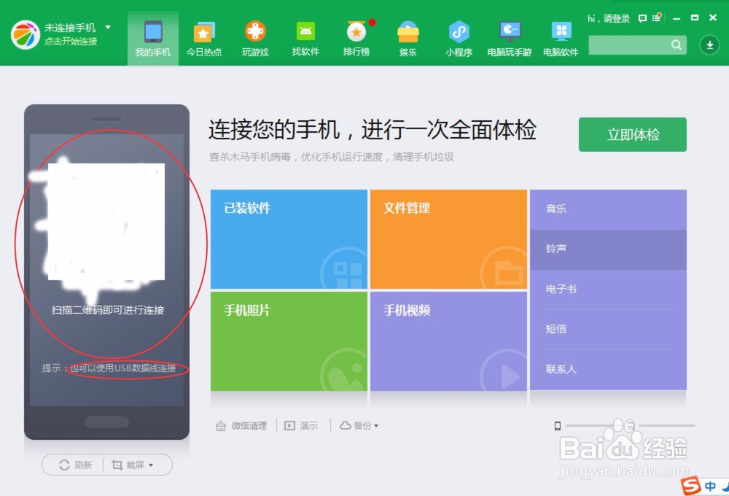Image resolution: width=729 pixels, height=496 pixels.
Task: Click the play icon on 手机视频 tile
Action: (510, 376)
